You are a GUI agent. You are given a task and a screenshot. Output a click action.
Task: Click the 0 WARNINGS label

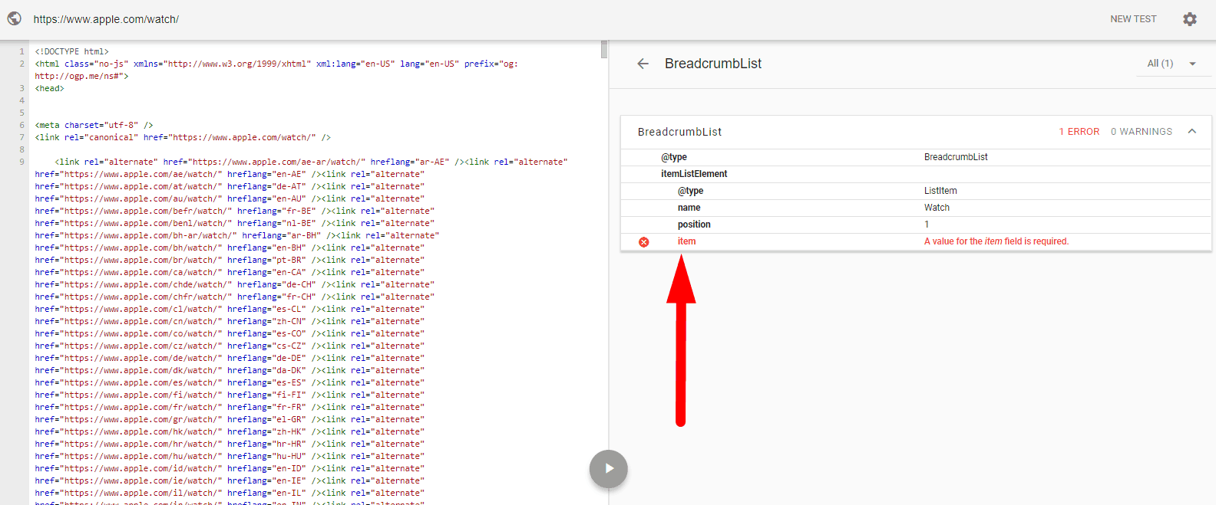coord(1141,132)
